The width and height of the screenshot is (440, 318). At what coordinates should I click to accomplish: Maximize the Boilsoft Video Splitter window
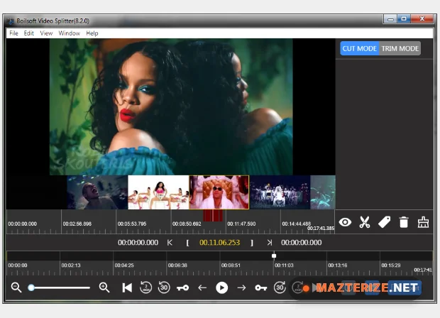404,19
